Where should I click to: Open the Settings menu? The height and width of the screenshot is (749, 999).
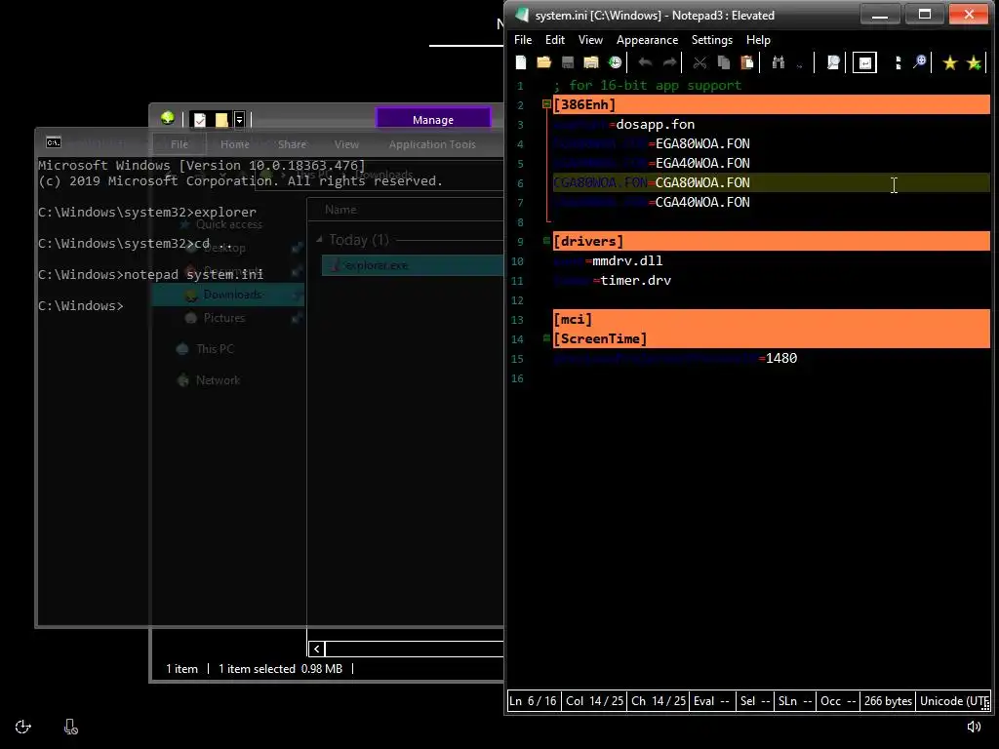[x=711, y=39]
